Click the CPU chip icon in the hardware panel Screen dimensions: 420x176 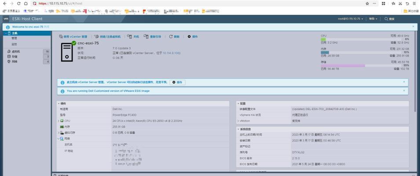pos(62,121)
